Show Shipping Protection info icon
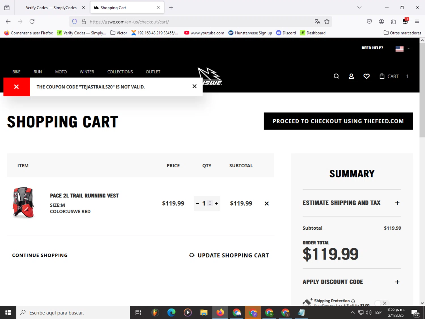Viewport: 425px width, 319px height. tap(353, 301)
